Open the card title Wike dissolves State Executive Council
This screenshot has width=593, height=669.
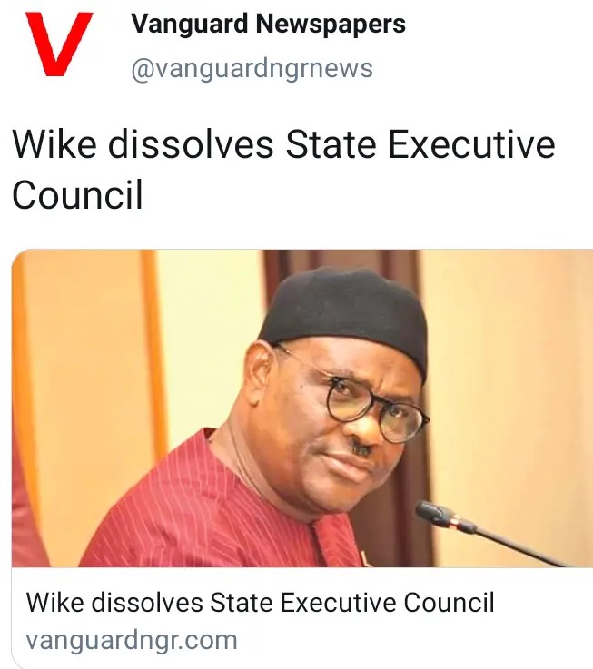pos(260,603)
